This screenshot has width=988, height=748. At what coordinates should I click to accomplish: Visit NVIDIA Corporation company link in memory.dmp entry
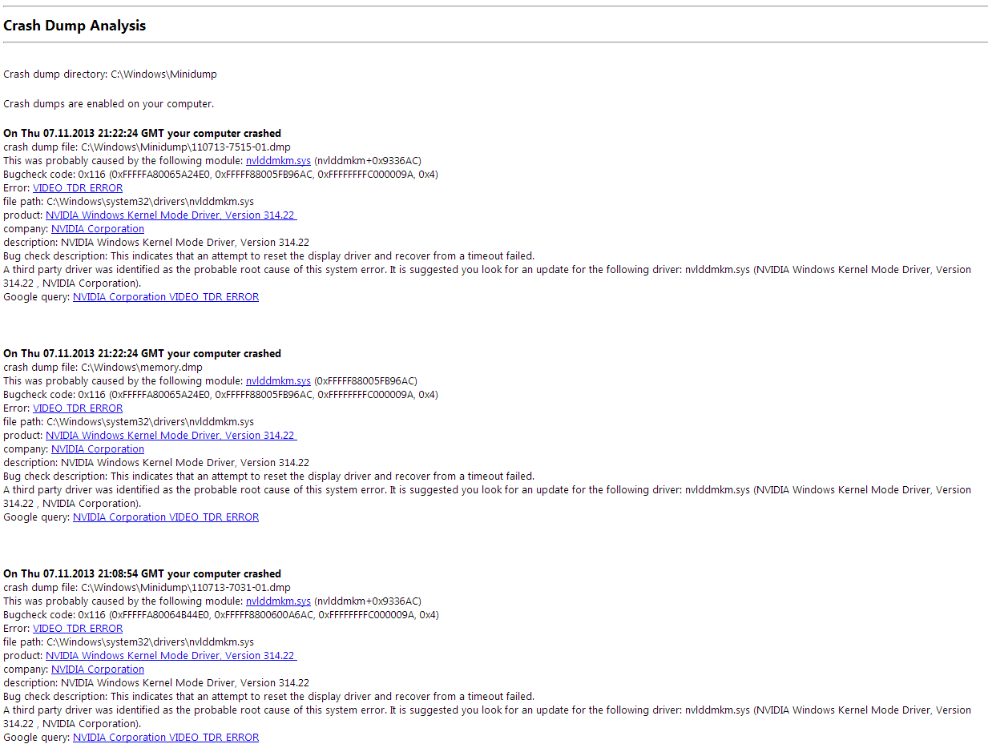(98, 448)
